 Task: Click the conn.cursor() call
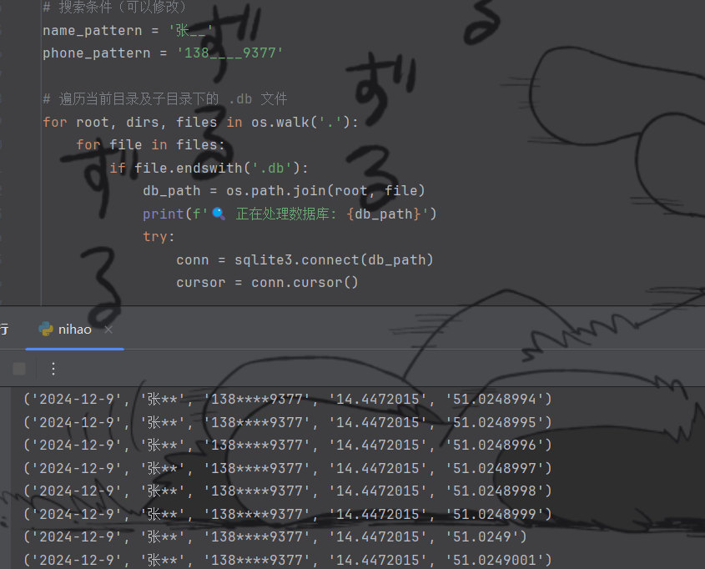point(305,282)
